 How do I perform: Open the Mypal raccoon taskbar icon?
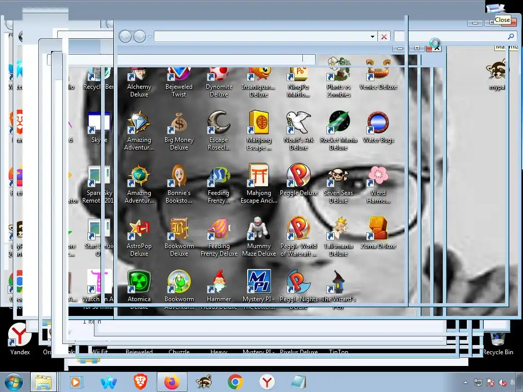pyautogui.click(x=204, y=382)
